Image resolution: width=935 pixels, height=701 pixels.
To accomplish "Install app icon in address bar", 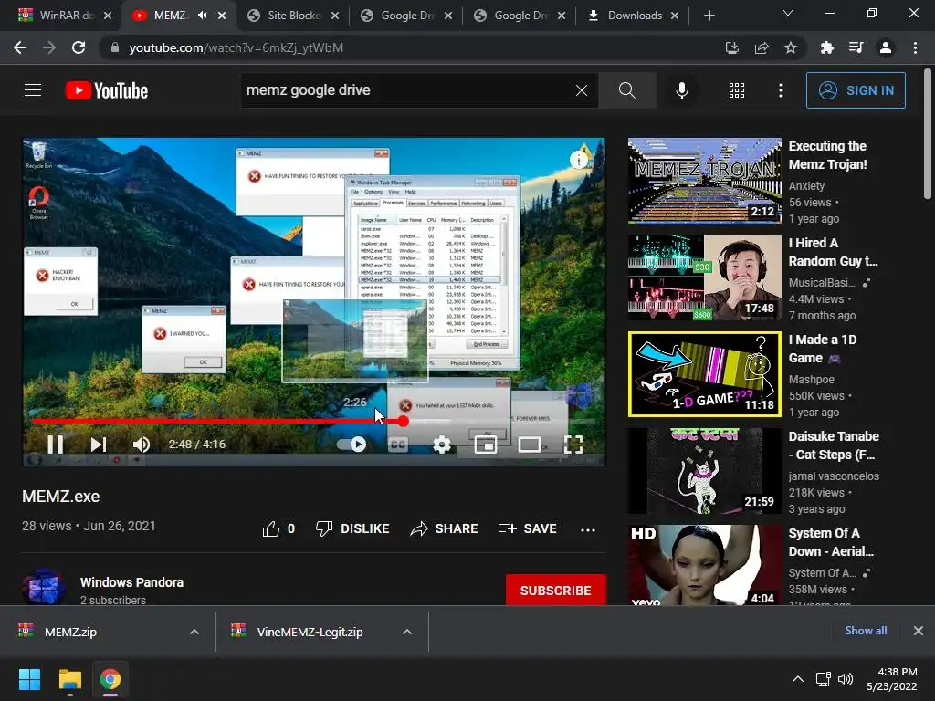I will 731,47.
